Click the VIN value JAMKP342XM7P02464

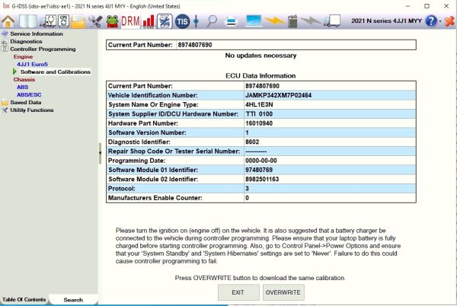coord(278,95)
